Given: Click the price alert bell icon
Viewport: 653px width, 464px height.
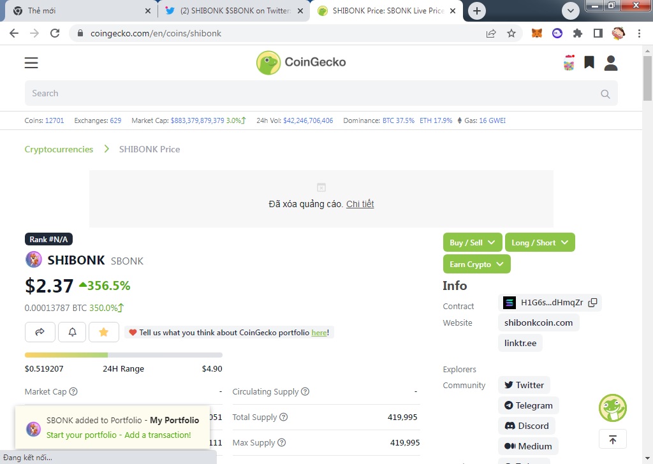Looking at the screenshot, I should [72, 332].
